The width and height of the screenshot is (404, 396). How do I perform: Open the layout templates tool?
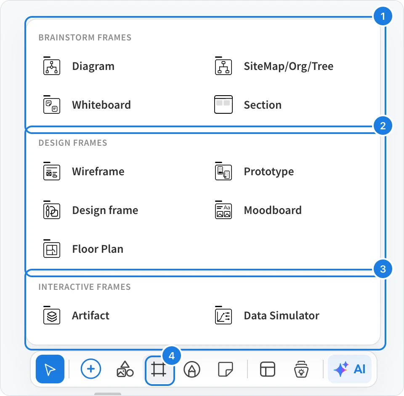[x=268, y=369]
